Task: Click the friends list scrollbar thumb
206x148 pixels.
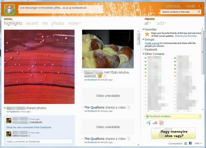Action: 203,52
